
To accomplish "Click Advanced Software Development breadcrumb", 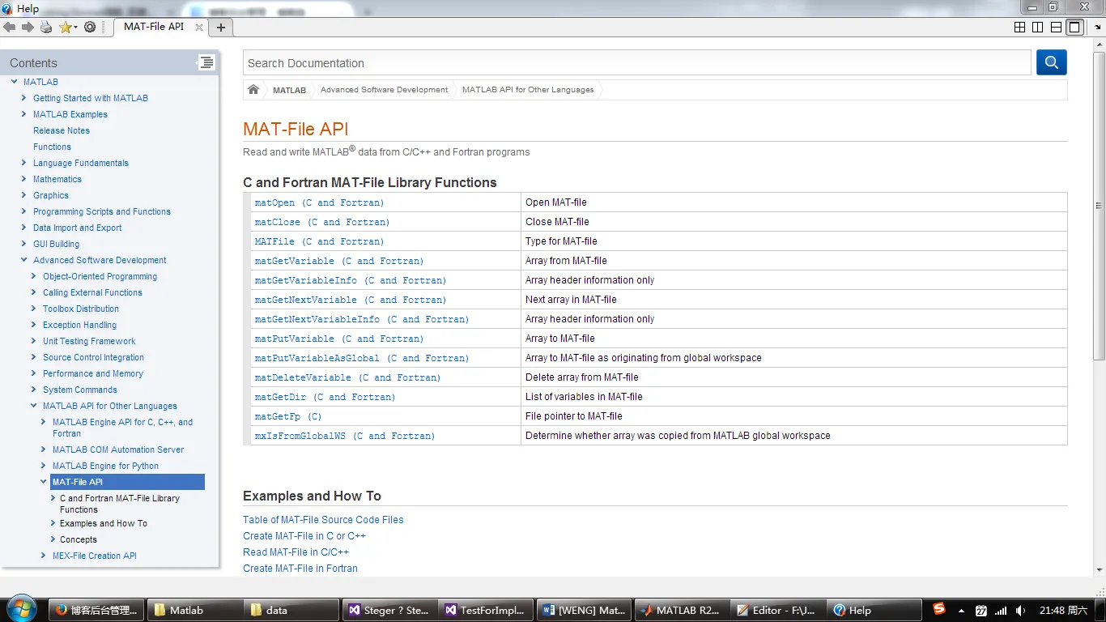I will (384, 90).
